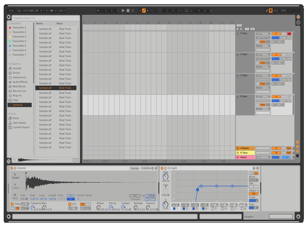Select the highlighted Samples category
Screen dimensions: 307x227
[20, 105]
